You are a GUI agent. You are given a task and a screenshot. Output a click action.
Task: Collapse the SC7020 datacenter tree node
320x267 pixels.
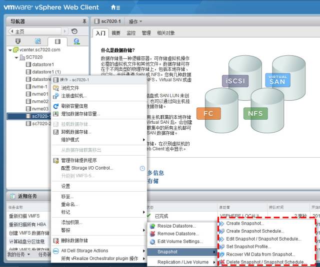coord(16,57)
